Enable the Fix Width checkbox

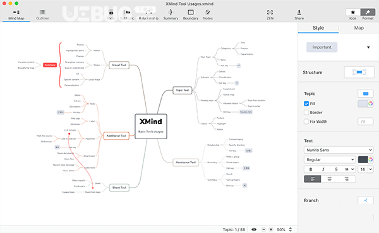pos(306,122)
